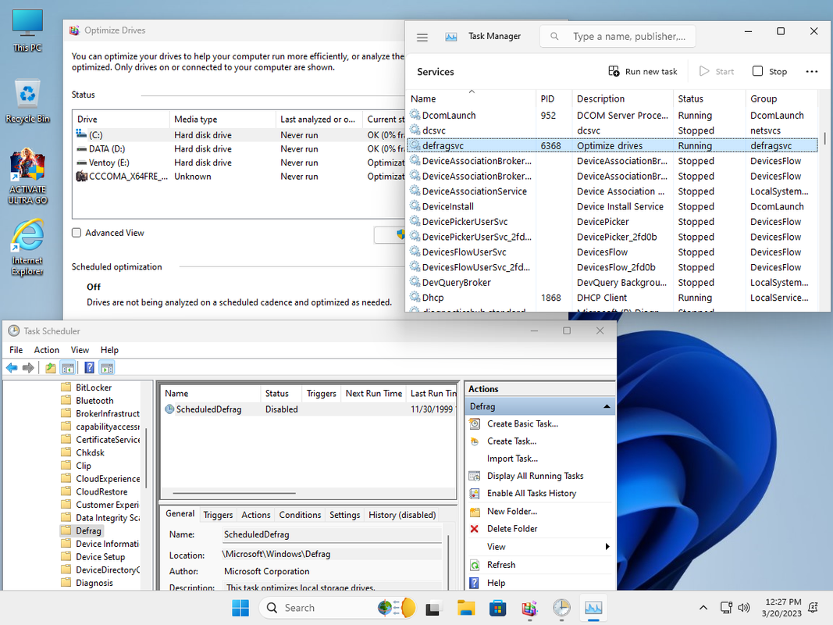Viewport: 833px width, 625px height.
Task: Open Microsoft Store taskbar icon
Action: click(498, 608)
